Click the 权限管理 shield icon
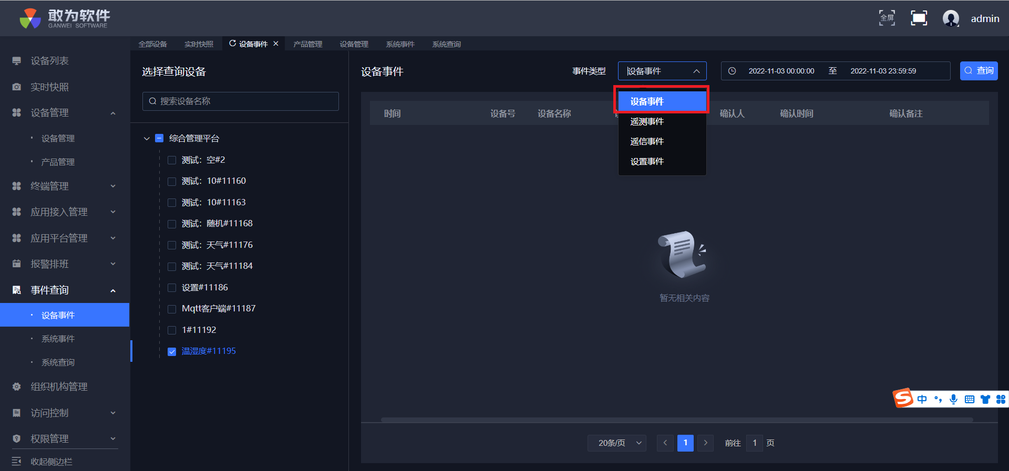 pos(17,438)
